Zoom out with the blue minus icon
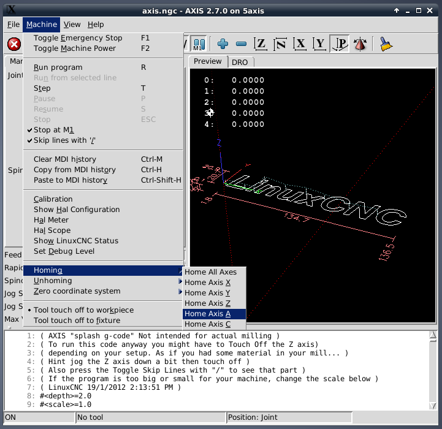 [x=242, y=44]
